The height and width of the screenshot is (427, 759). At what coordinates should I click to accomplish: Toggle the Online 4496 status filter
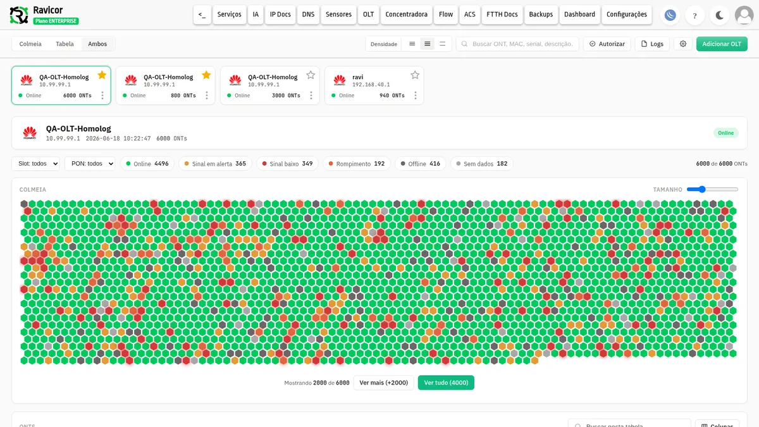[147, 164]
